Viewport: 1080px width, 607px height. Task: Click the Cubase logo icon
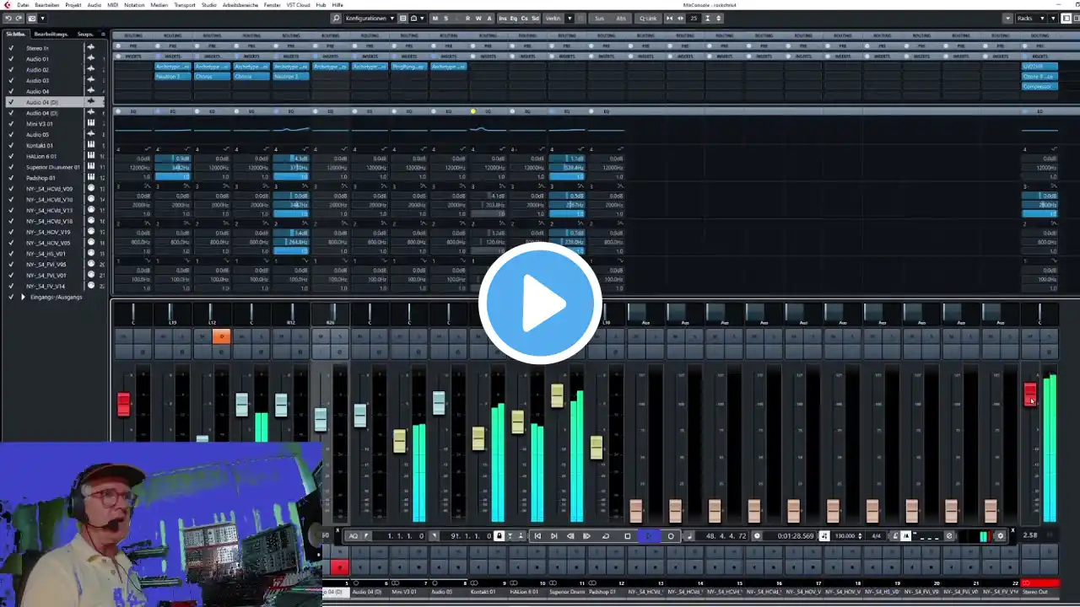(x=7, y=5)
